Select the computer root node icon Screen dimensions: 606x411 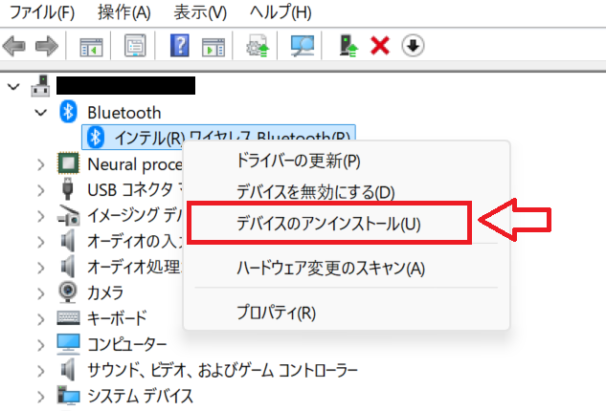40,86
